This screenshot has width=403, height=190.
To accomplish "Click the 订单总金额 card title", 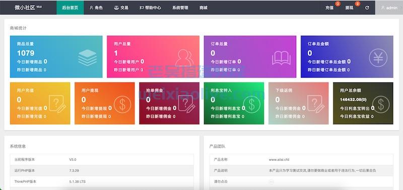I will [x=318, y=44].
